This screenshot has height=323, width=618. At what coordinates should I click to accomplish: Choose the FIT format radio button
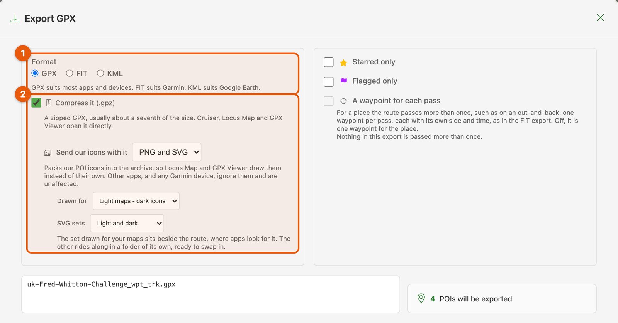pos(70,73)
